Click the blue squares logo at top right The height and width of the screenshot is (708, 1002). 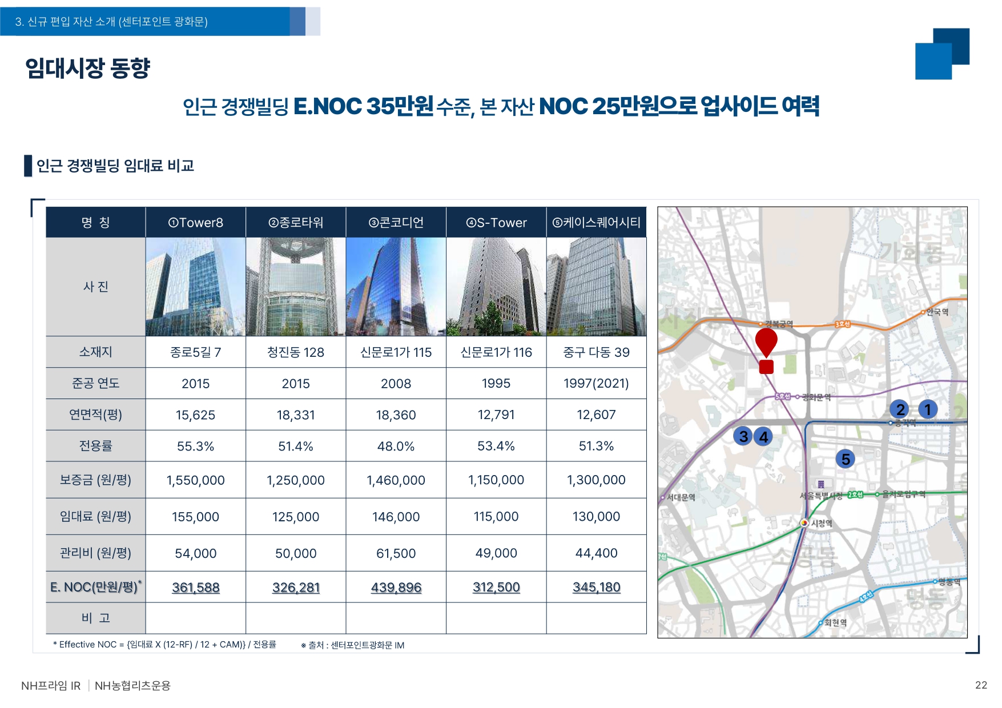[x=942, y=54]
